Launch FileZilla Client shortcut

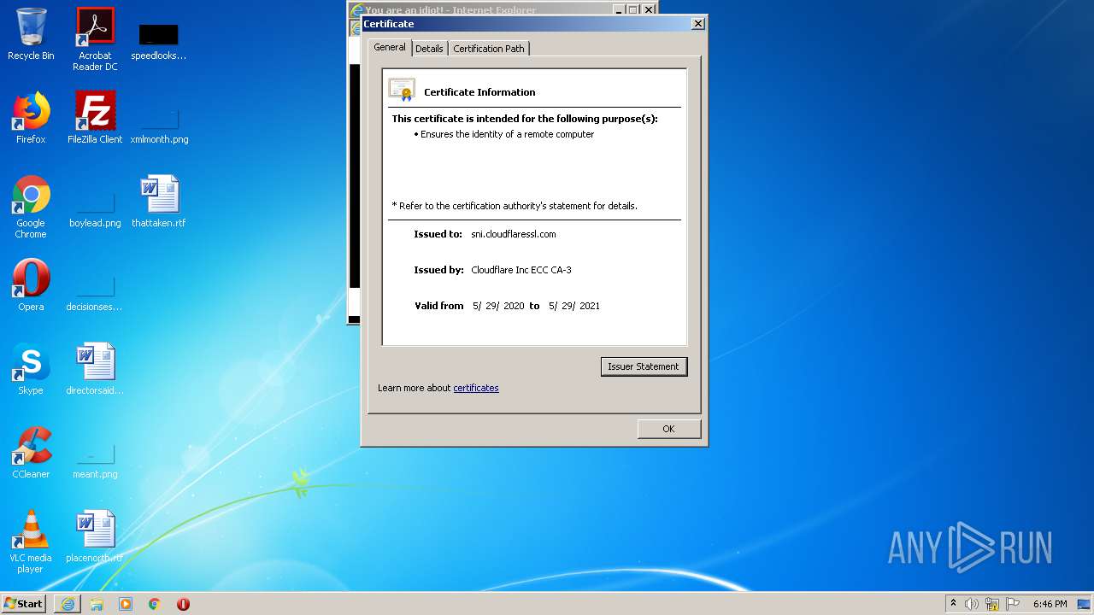(95, 118)
